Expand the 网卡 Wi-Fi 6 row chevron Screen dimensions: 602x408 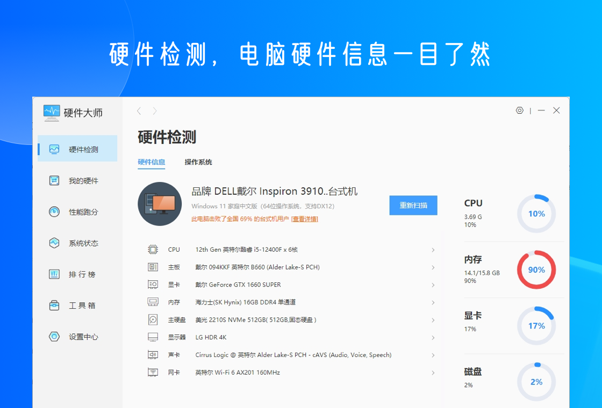pyautogui.click(x=433, y=373)
